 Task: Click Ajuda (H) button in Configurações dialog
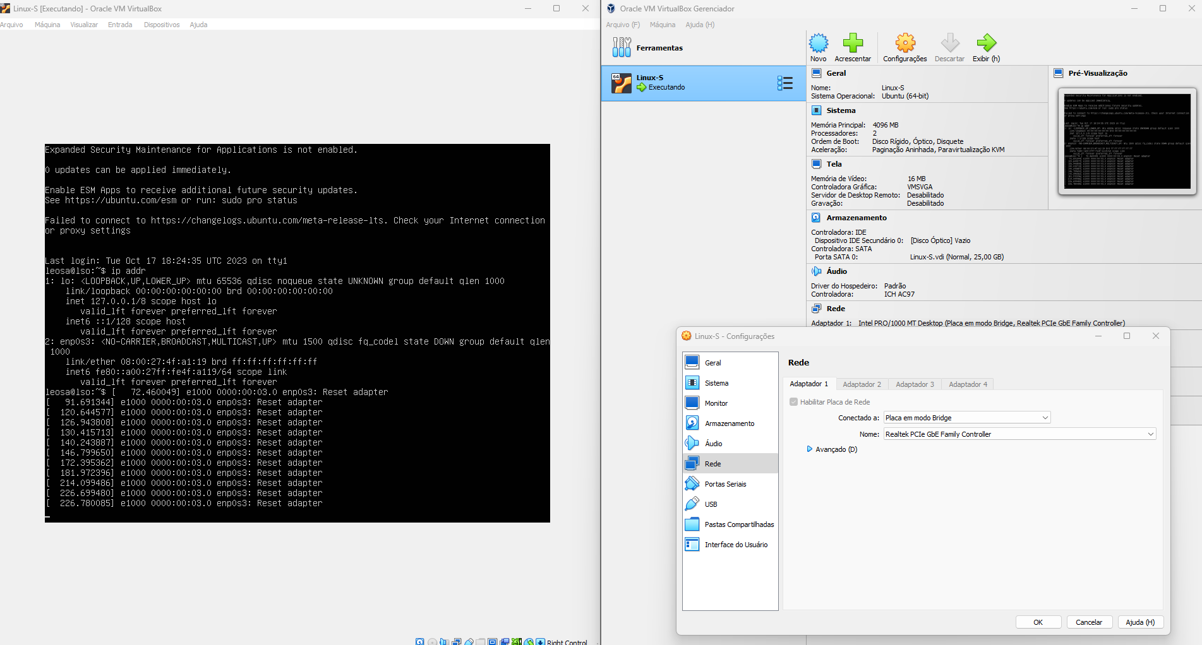point(1140,622)
